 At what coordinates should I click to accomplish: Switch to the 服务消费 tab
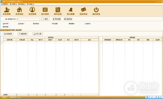point(12,30)
